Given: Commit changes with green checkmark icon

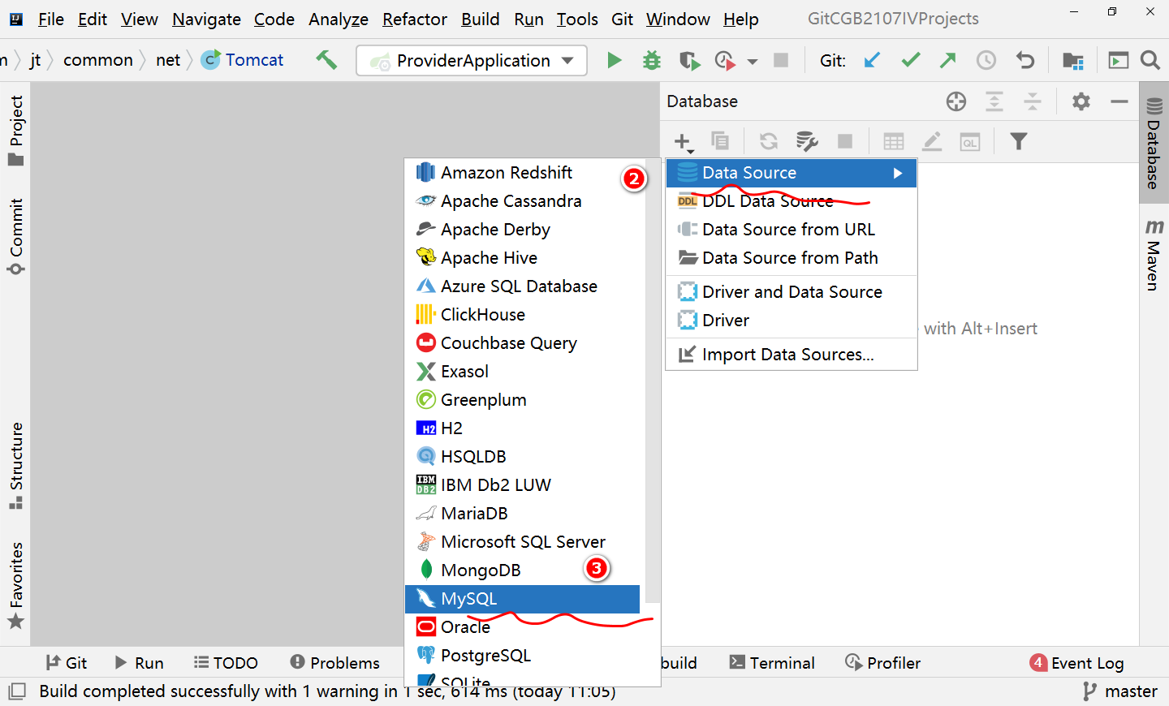Looking at the screenshot, I should click(x=911, y=60).
